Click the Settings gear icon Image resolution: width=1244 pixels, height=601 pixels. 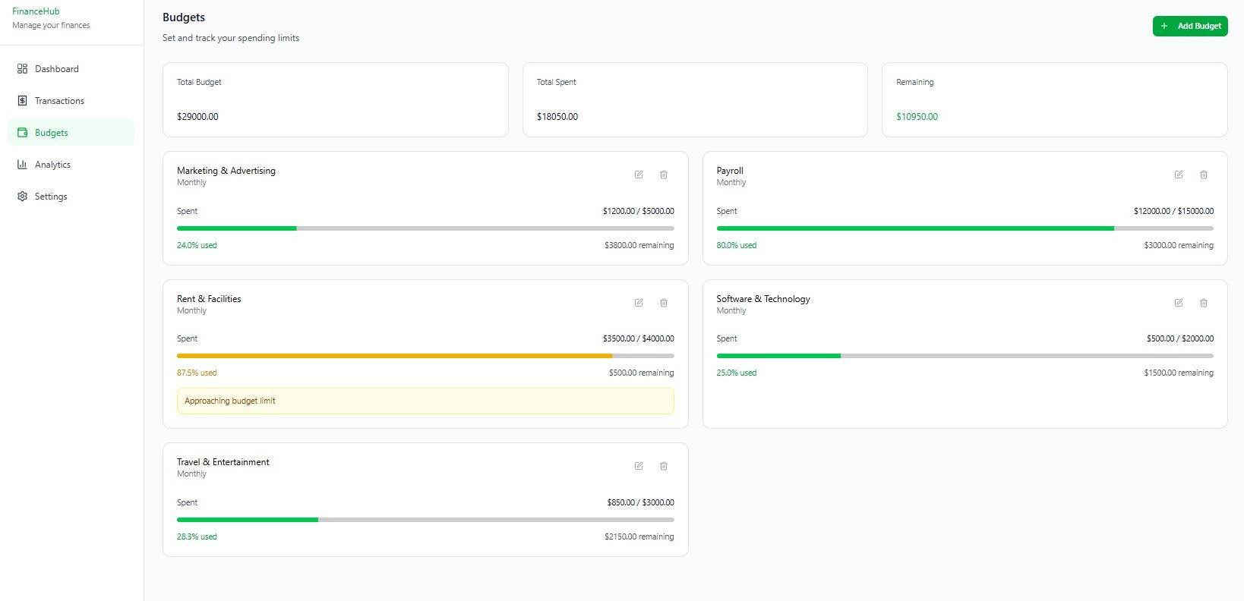pyautogui.click(x=22, y=197)
